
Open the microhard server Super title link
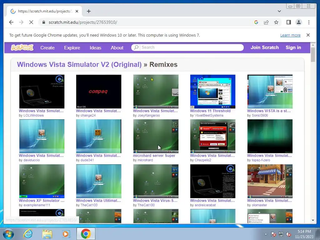tap(154, 156)
